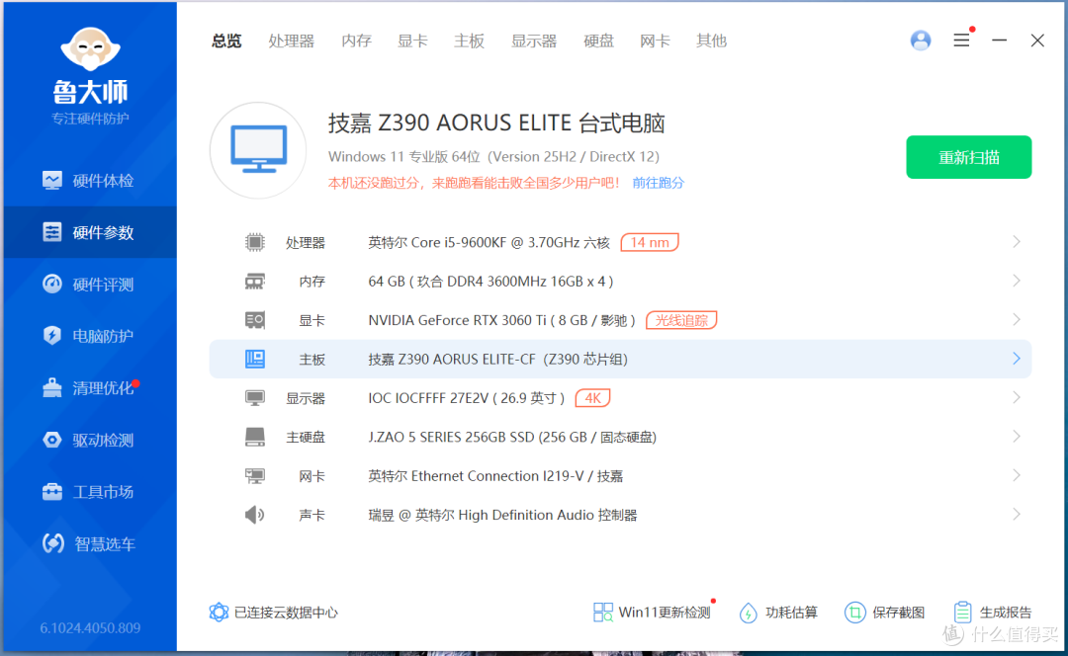The image size is (1068, 656).
Task: Click J.ZAO 5 SERIES 256GB SSD text
Action: 512,437
